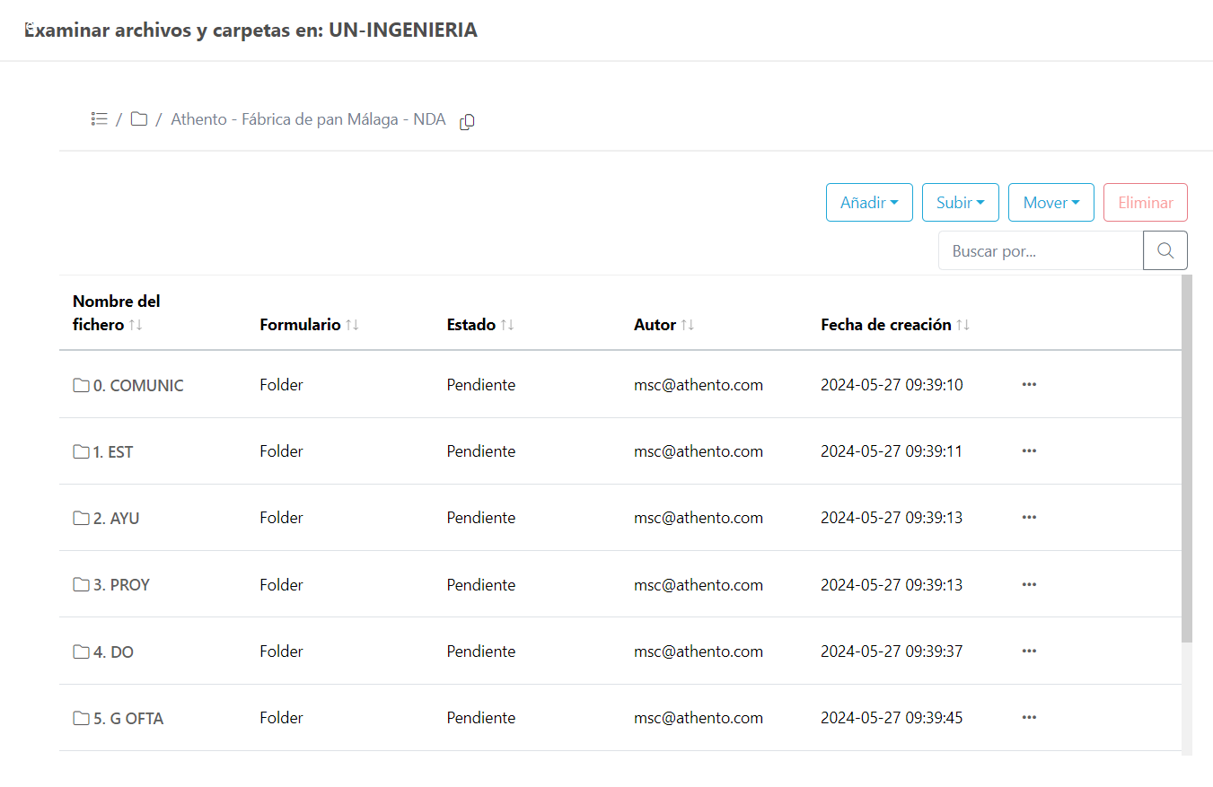Screen dimensions: 1213x787
Task: Open the three-dot menu for 2. AYU
Action: (x=1029, y=518)
